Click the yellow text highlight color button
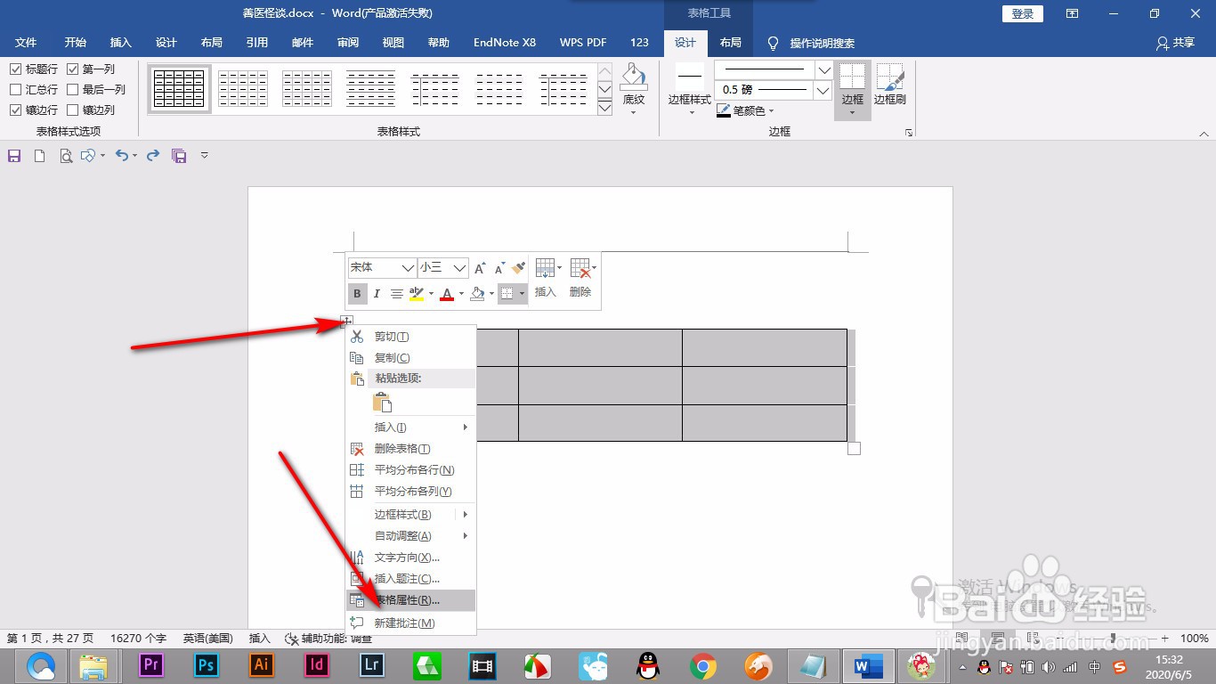The height and width of the screenshot is (684, 1216). coord(417,293)
